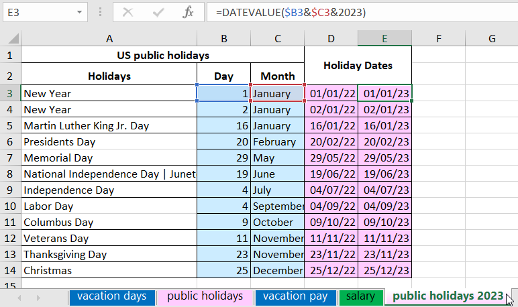
Task: Select the Presidents Day cell
Action: click(x=109, y=142)
